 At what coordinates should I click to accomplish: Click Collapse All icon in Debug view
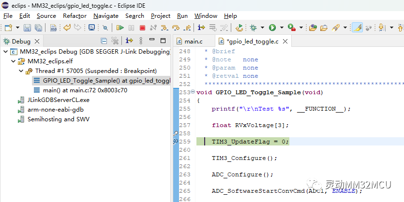pos(104,41)
